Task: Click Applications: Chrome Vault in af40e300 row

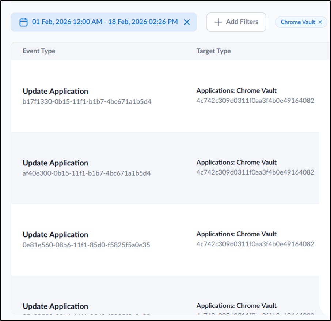Action: click(236, 162)
